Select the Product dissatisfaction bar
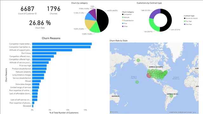This screenshot has width=203, height=114. coord(39,69)
